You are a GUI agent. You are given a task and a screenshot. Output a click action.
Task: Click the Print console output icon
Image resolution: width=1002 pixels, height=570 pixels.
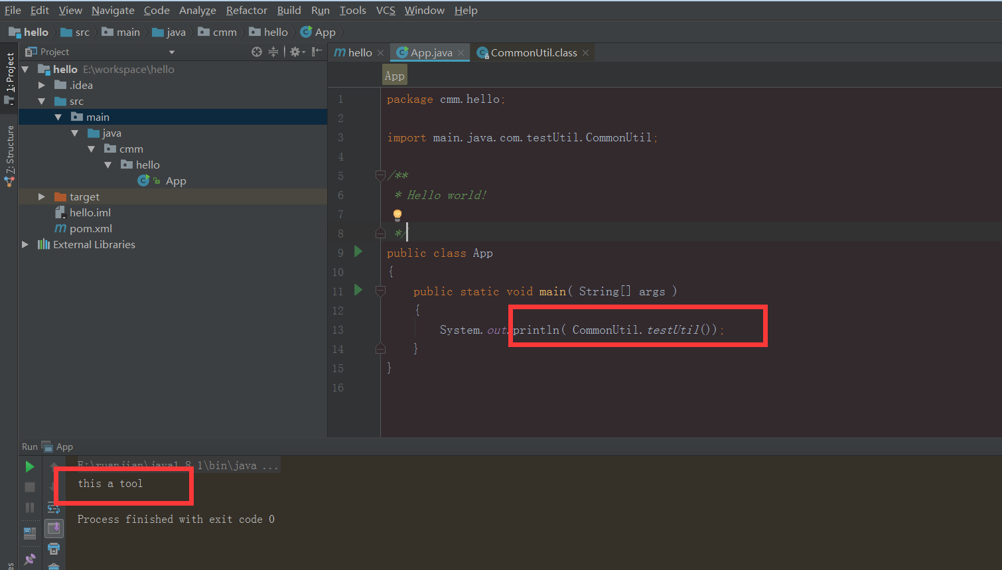tap(54, 549)
